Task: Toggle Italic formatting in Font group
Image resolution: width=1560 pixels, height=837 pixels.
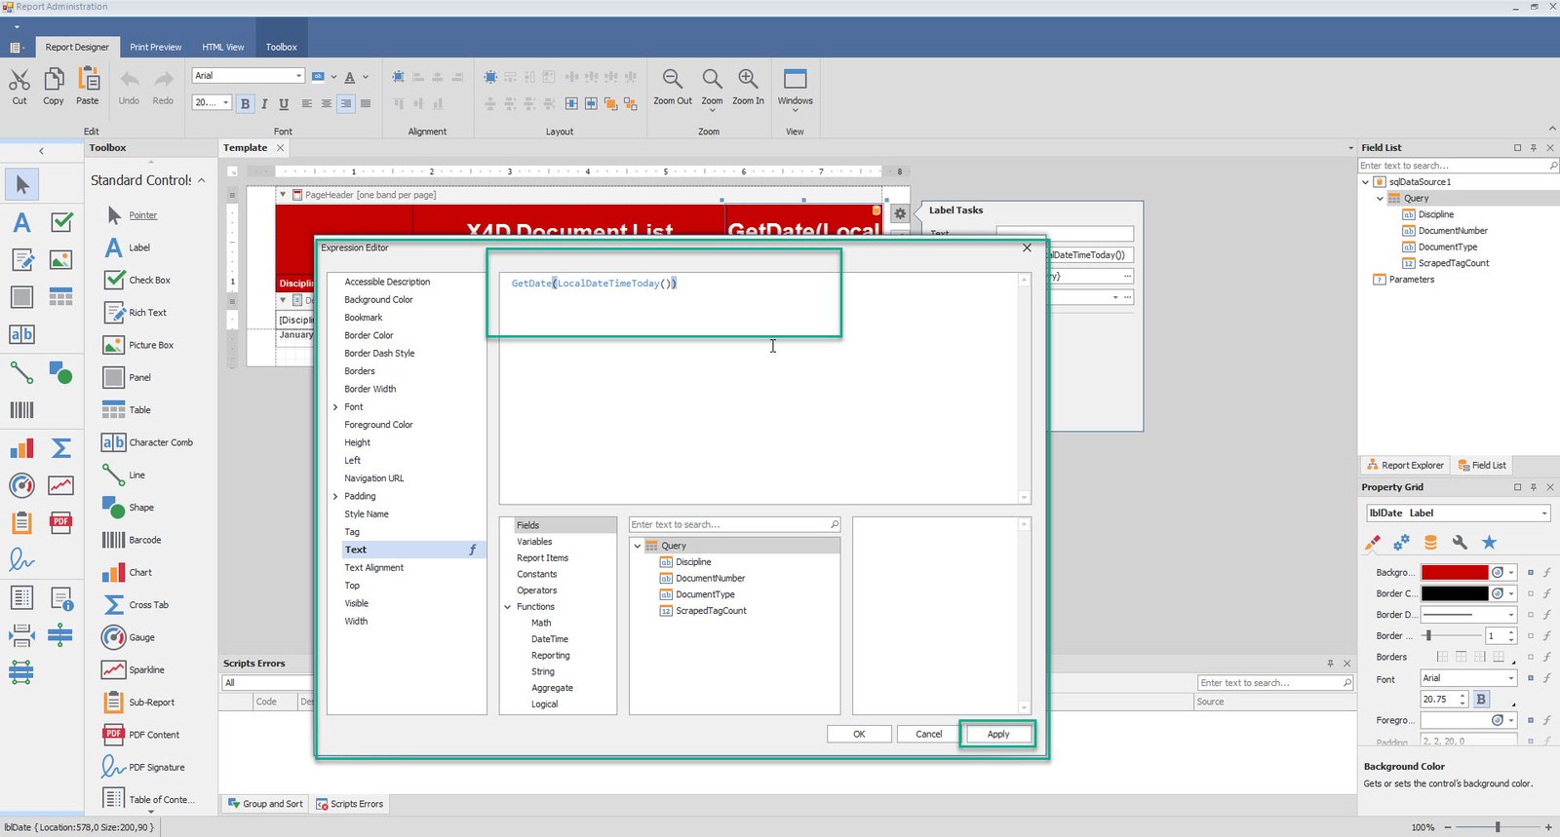Action: [x=264, y=103]
